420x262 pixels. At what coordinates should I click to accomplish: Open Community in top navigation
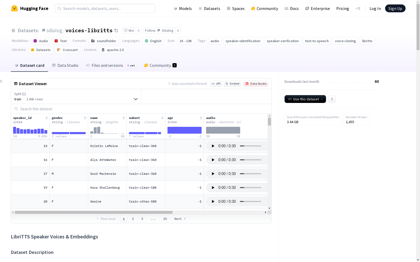pyautogui.click(x=265, y=8)
